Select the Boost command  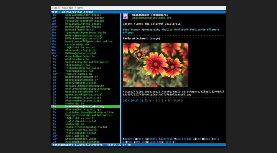139,139
